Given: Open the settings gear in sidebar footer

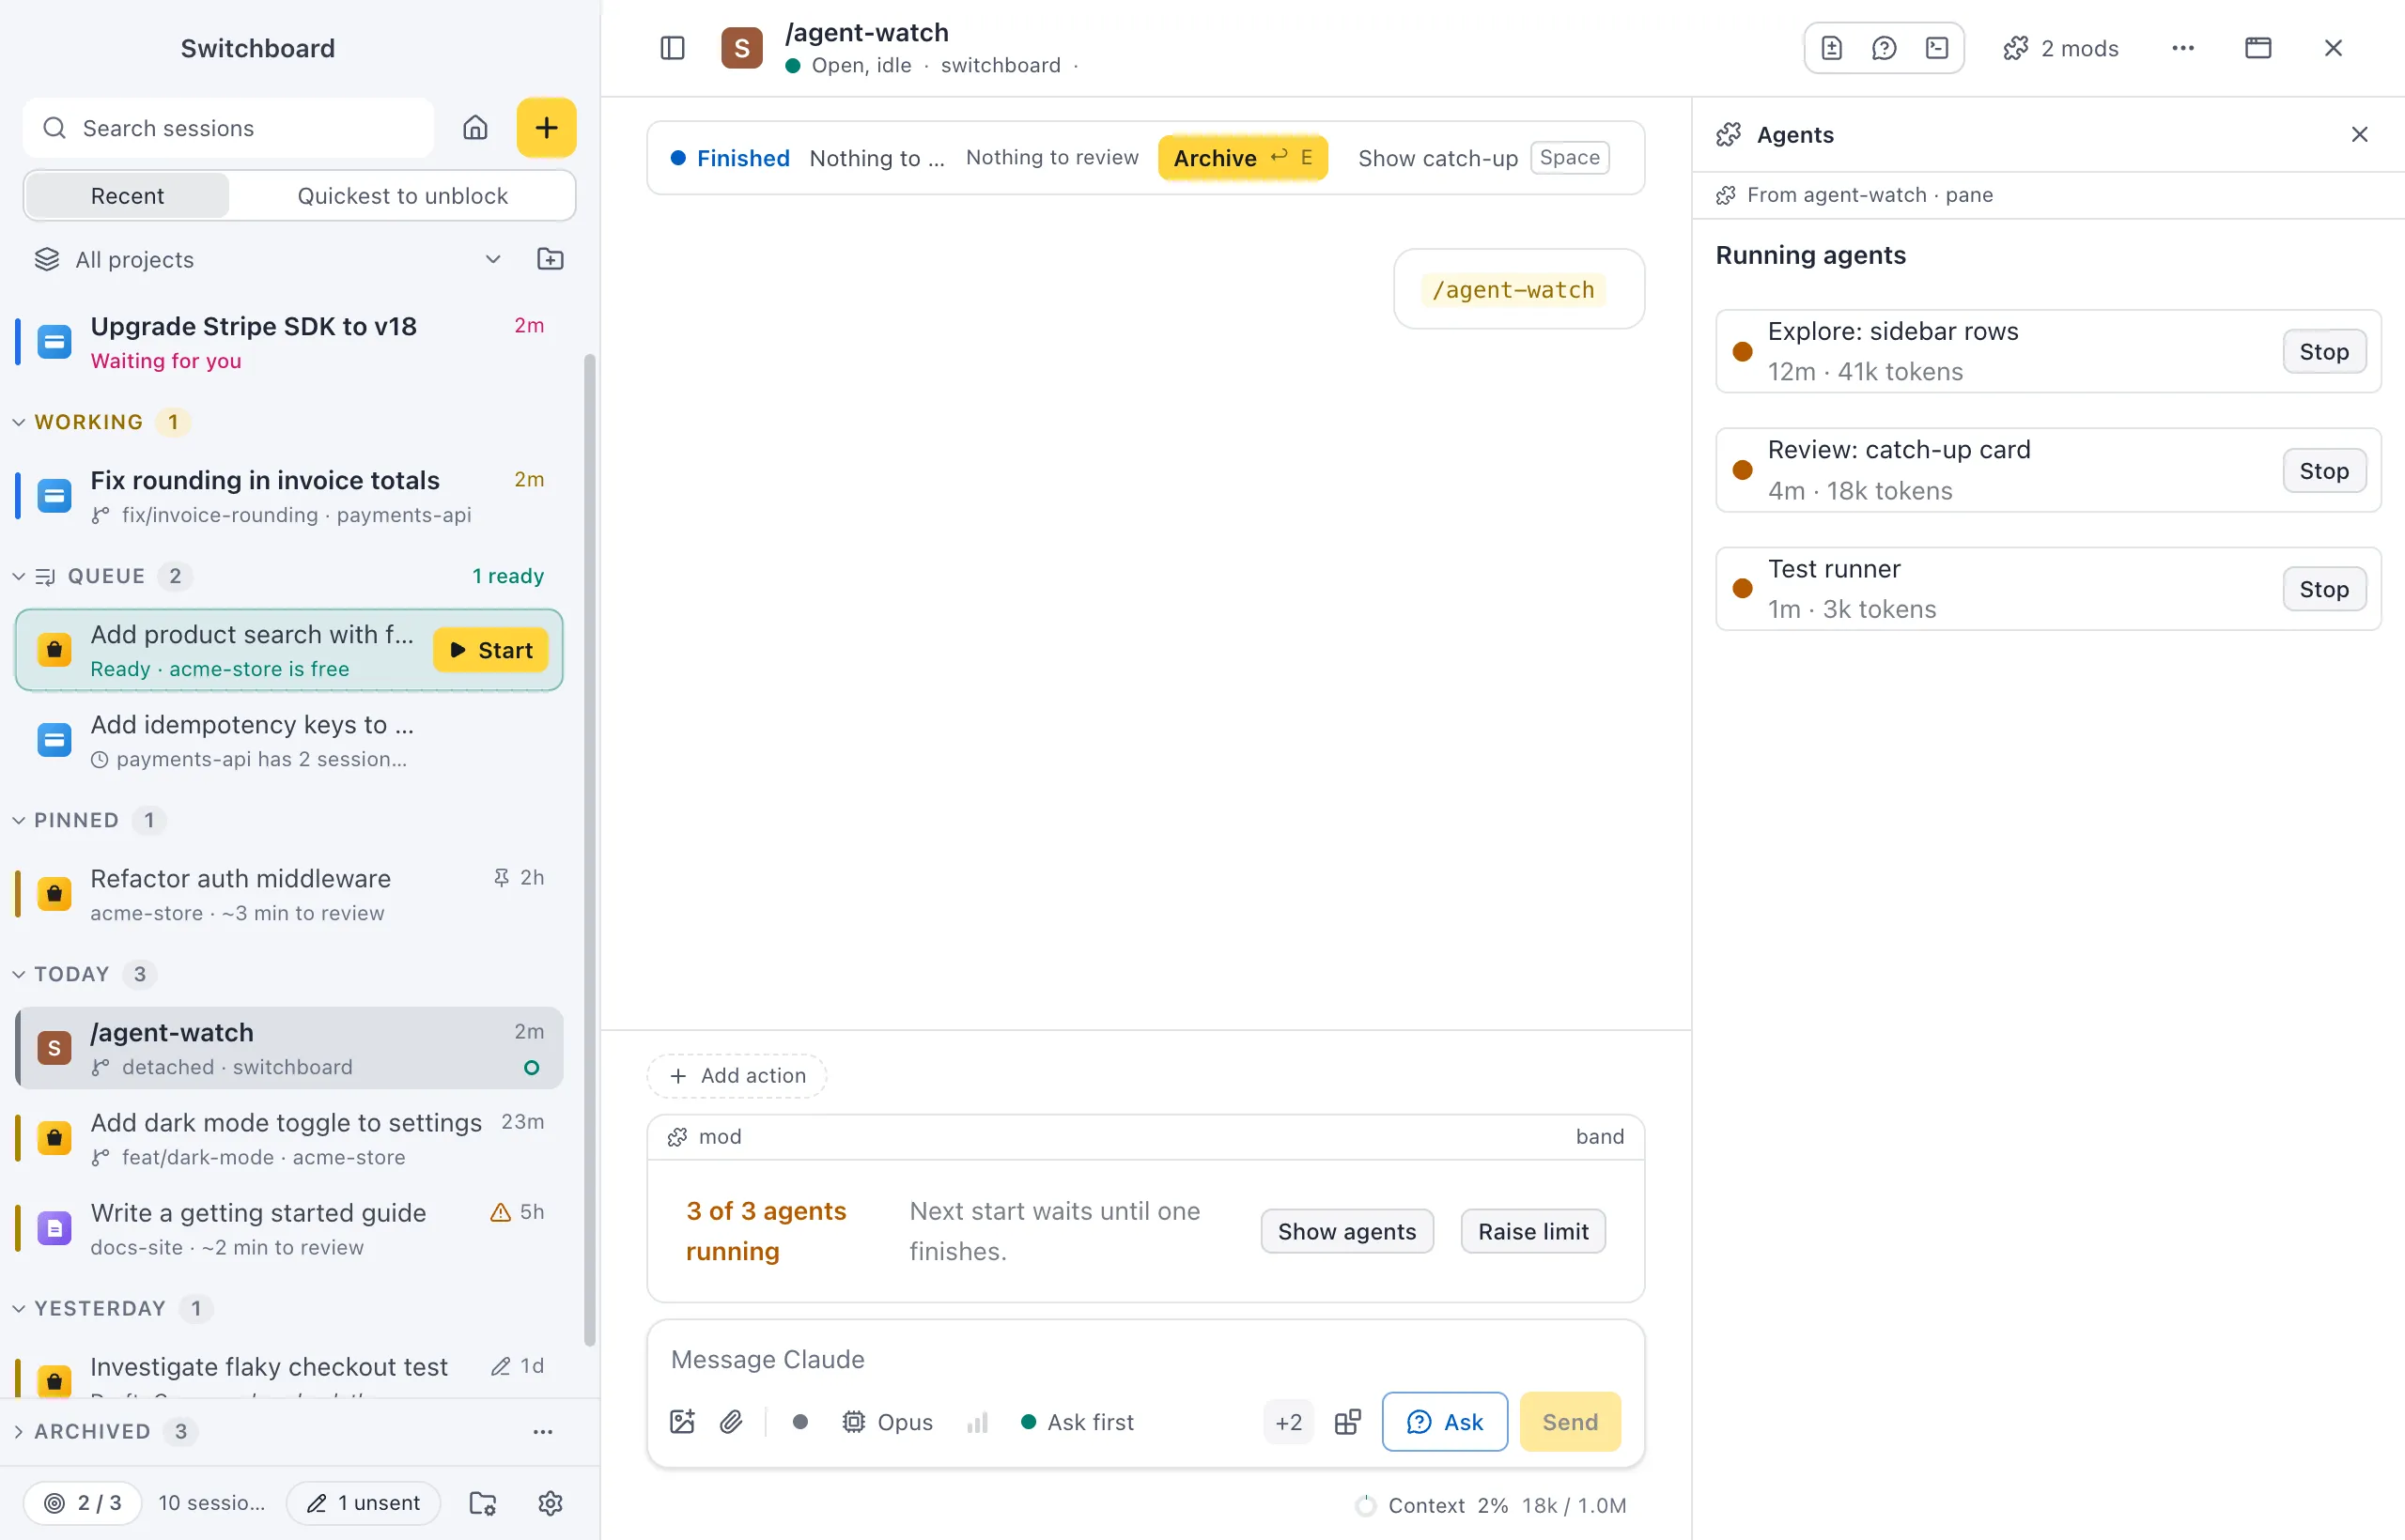Looking at the screenshot, I should (551, 1503).
